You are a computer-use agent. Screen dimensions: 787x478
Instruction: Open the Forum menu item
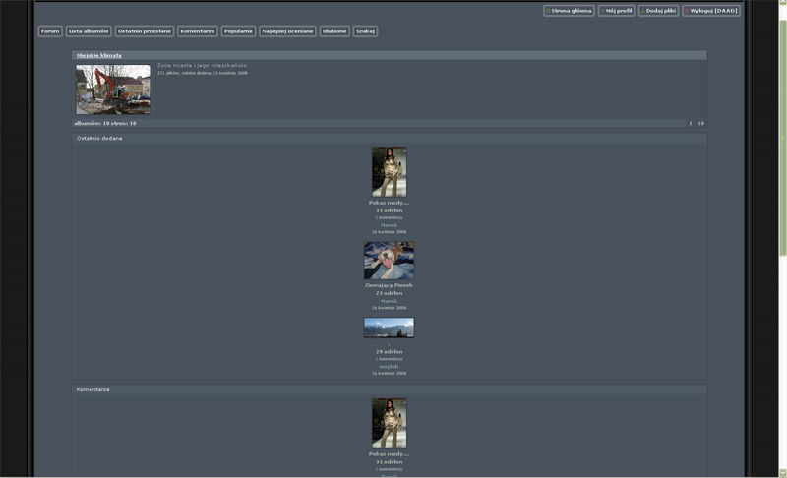coord(50,31)
